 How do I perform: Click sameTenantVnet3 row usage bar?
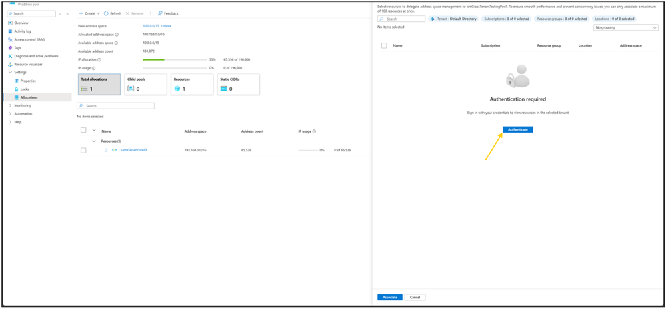[308, 151]
